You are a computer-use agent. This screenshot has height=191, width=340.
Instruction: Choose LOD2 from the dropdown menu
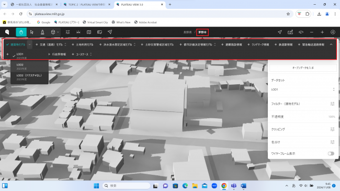point(29,66)
